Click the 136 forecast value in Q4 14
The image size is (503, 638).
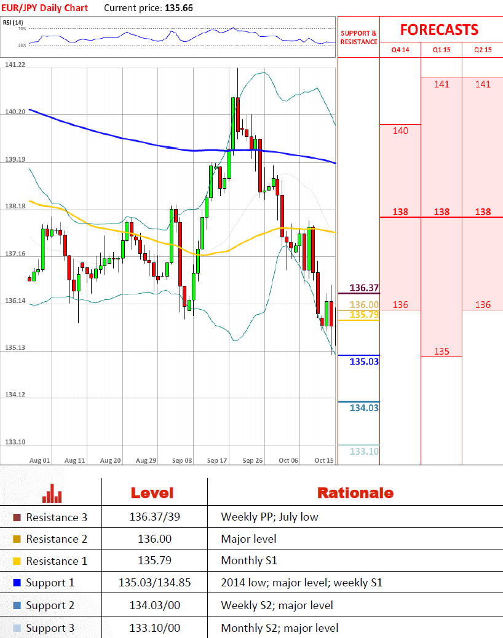click(x=400, y=305)
